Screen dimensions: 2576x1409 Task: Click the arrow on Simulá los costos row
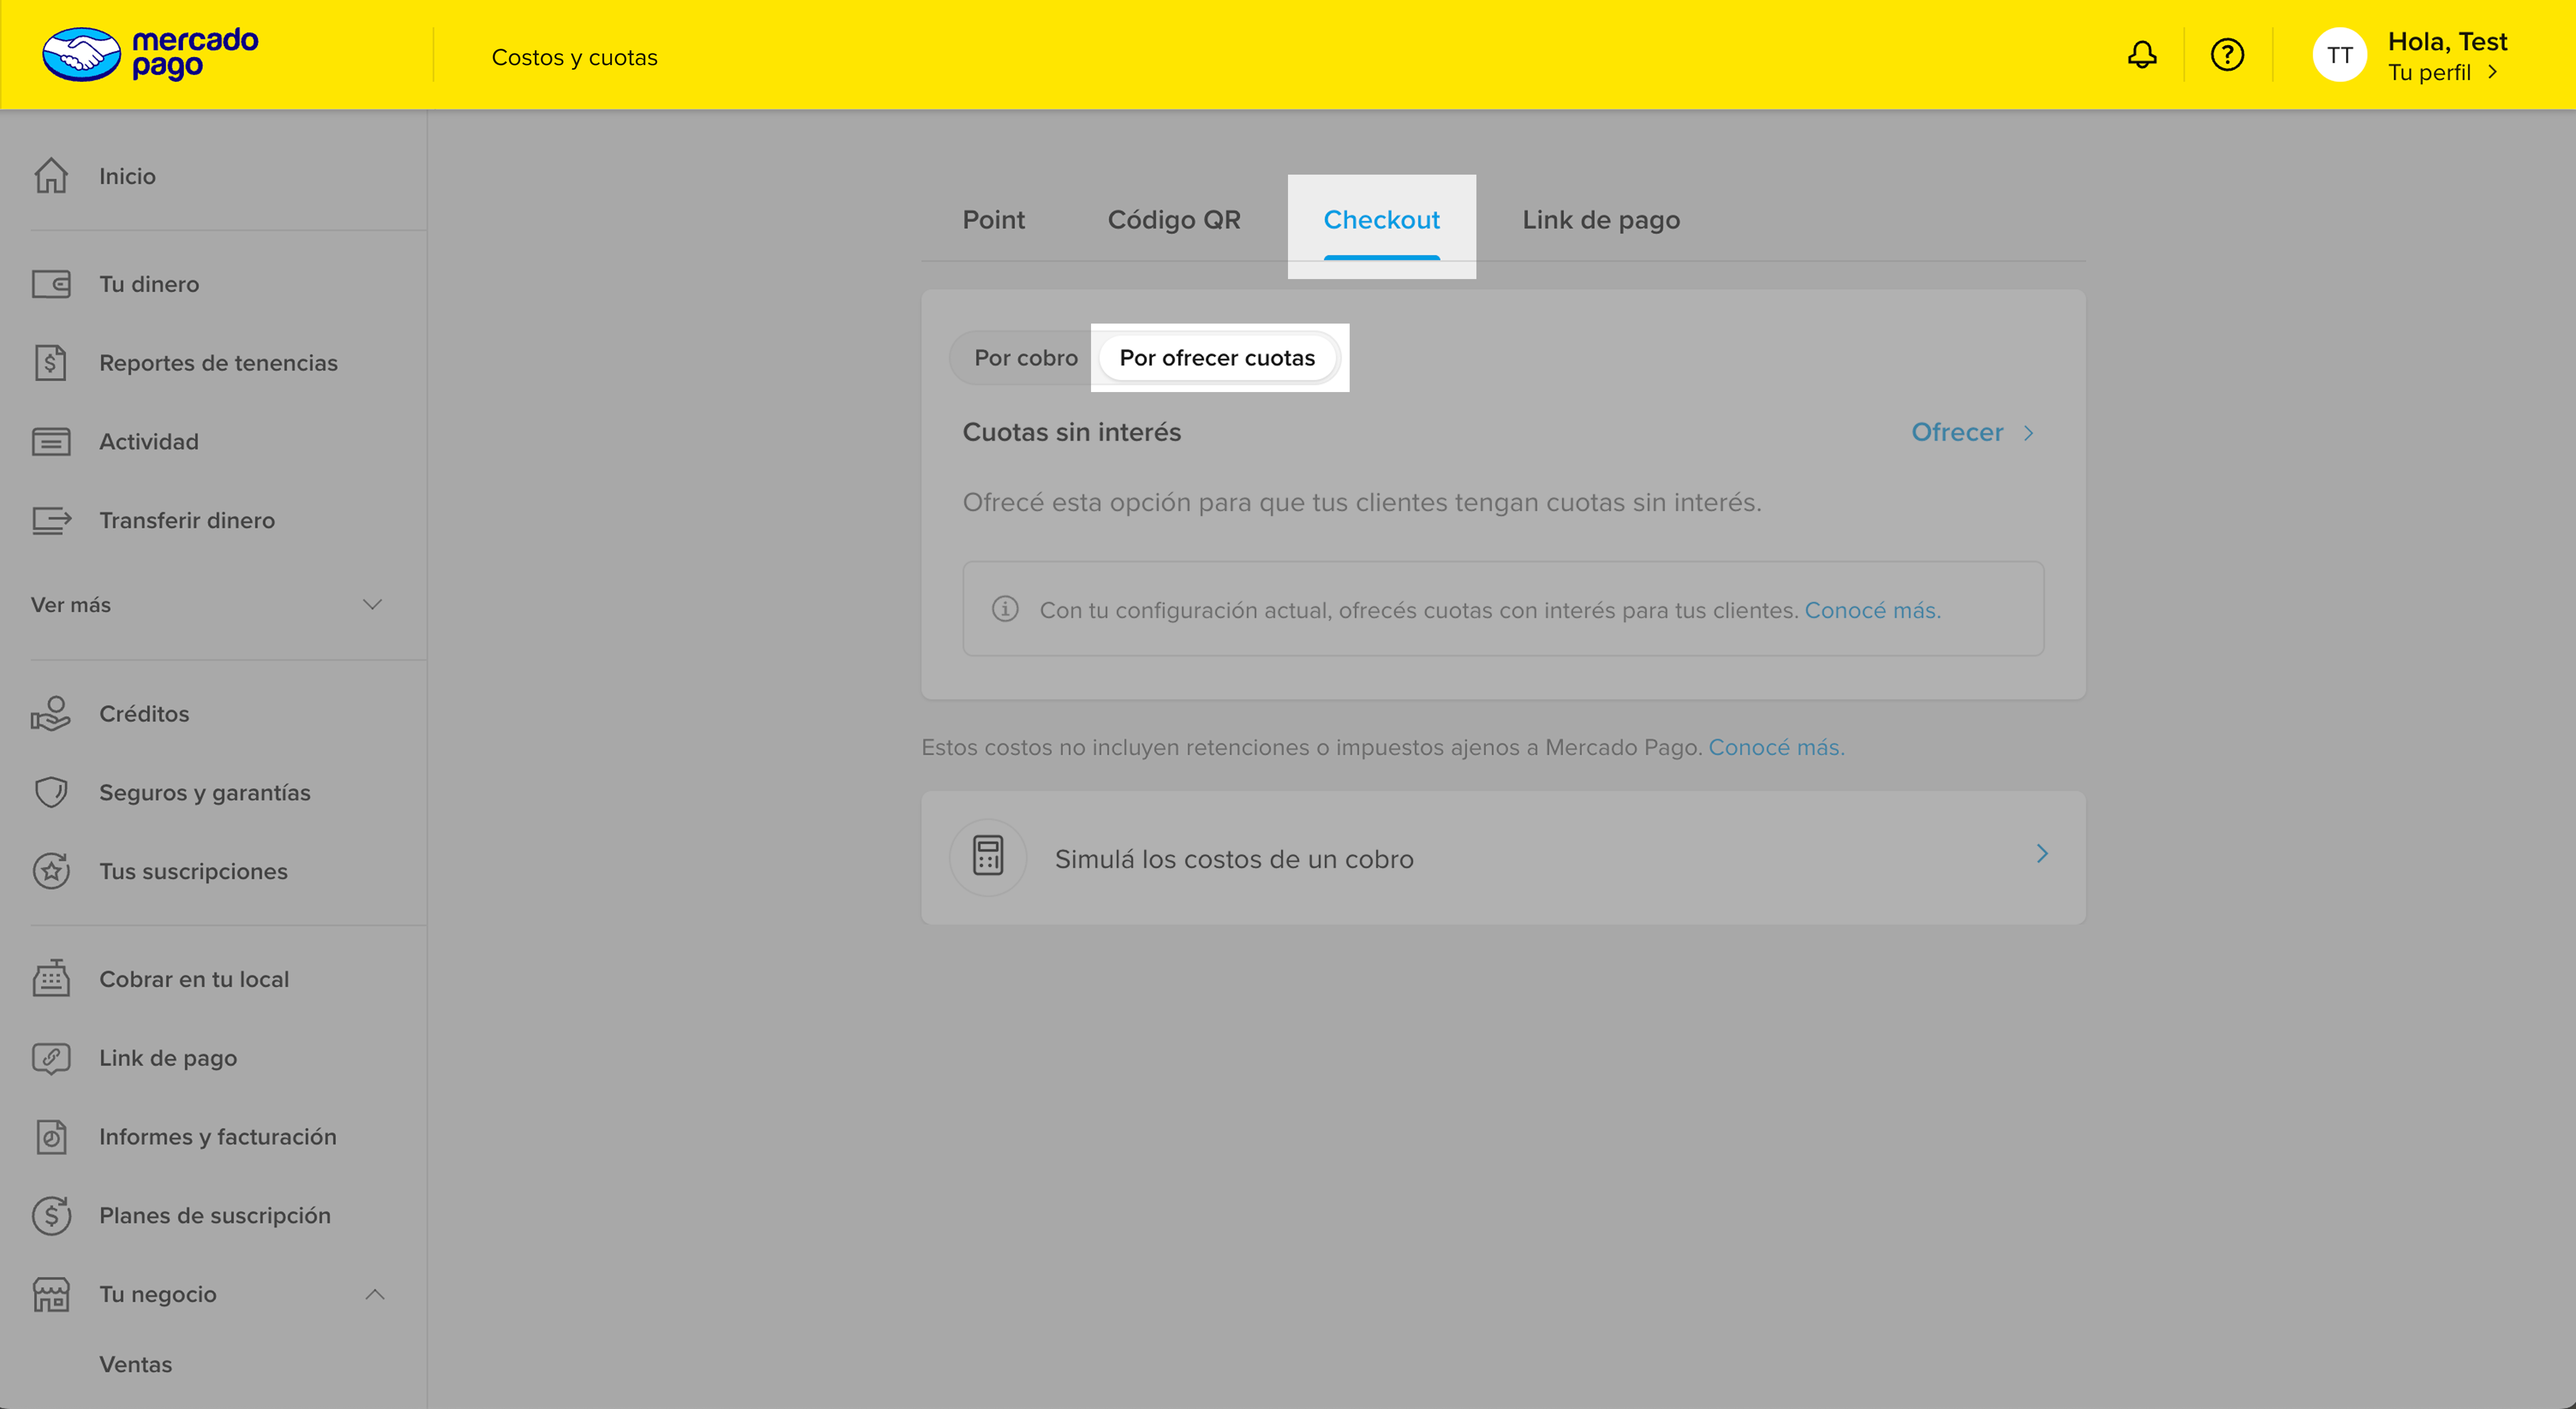(2042, 853)
